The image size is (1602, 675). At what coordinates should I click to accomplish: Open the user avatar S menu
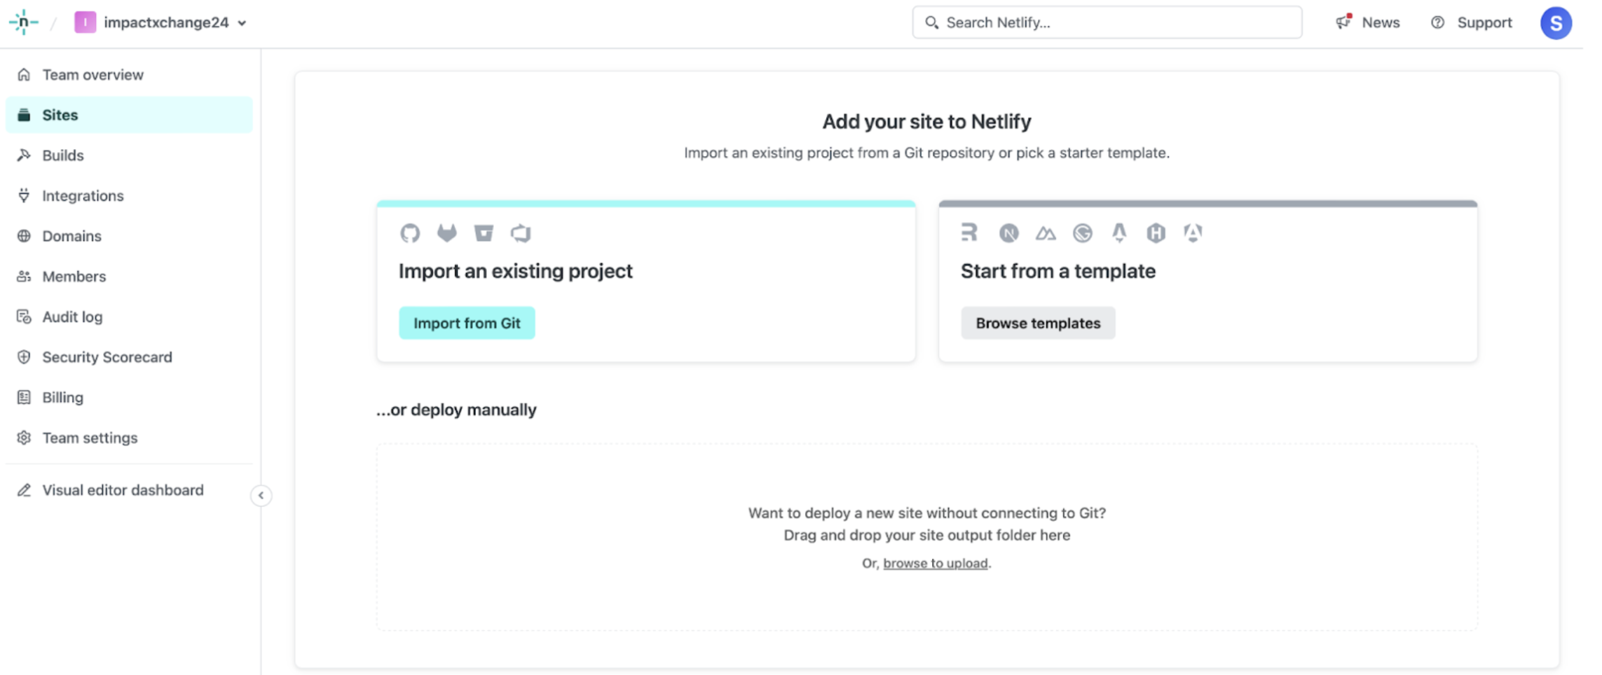pos(1555,23)
